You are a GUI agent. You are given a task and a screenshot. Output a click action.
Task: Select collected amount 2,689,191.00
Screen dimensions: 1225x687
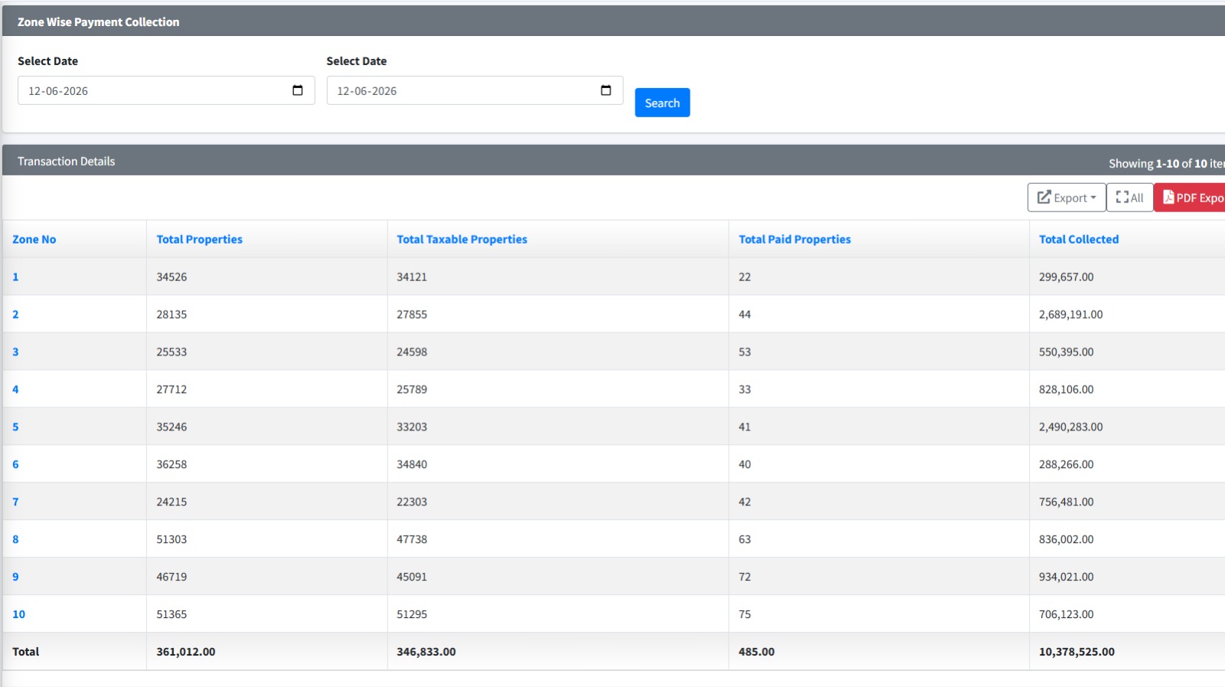point(1070,314)
